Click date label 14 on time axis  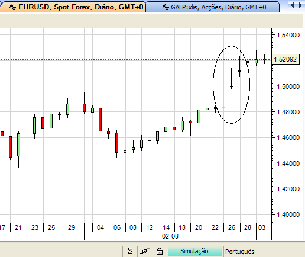coord(166,227)
